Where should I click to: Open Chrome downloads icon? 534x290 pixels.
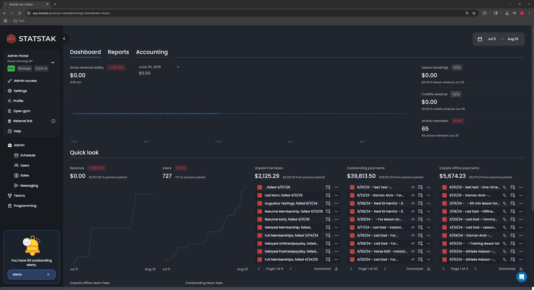tap(507, 13)
